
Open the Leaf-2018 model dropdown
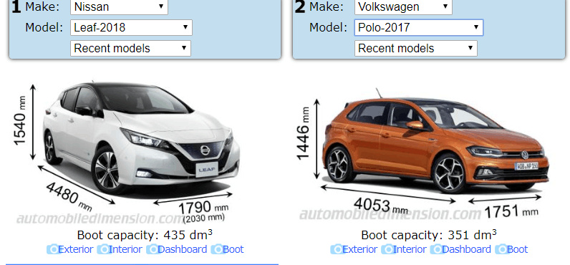coord(131,28)
